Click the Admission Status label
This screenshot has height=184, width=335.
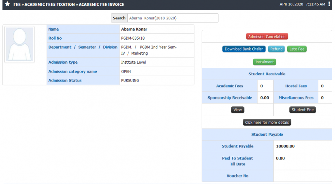coord(65,81)
